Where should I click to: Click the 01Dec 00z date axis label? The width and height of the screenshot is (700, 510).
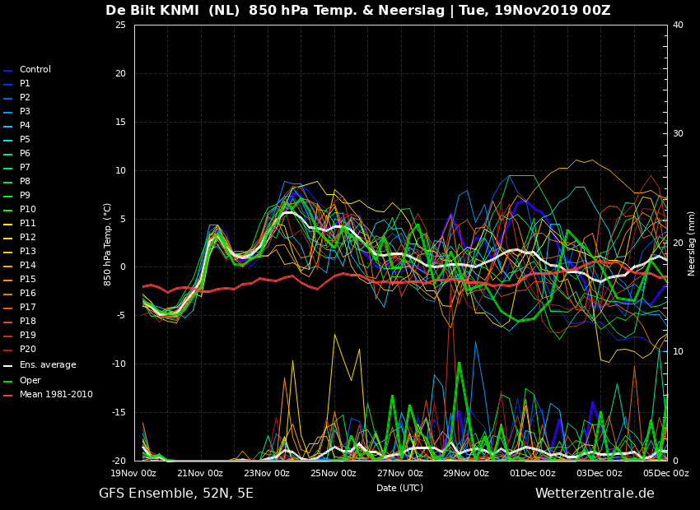tap(533, 473)
